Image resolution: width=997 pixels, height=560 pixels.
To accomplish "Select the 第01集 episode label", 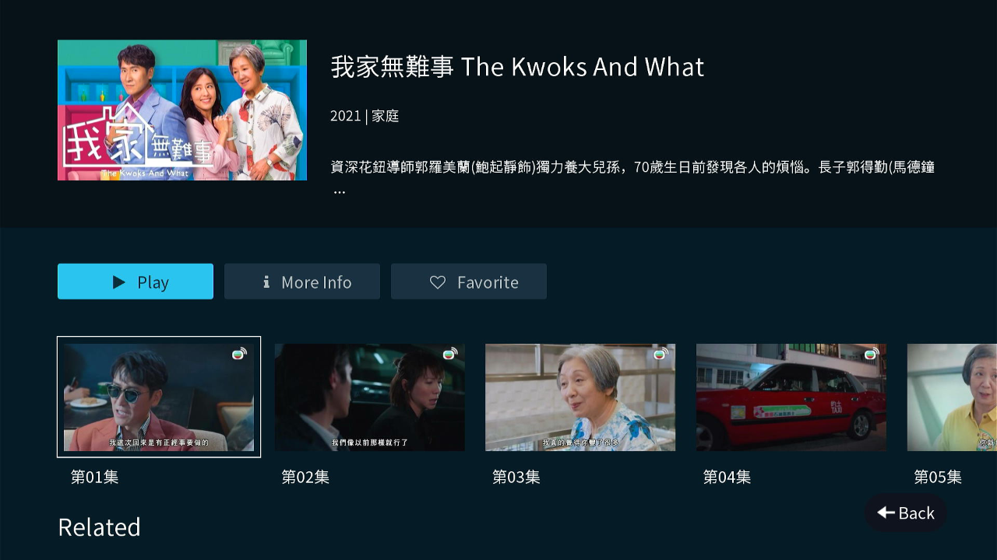I will point(94,477).
